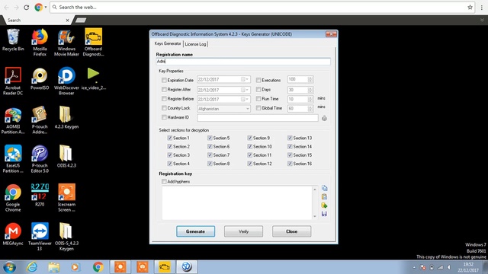
Task: Open the Expiration Date calendar dropdown
Action: [x=246, y=79]
